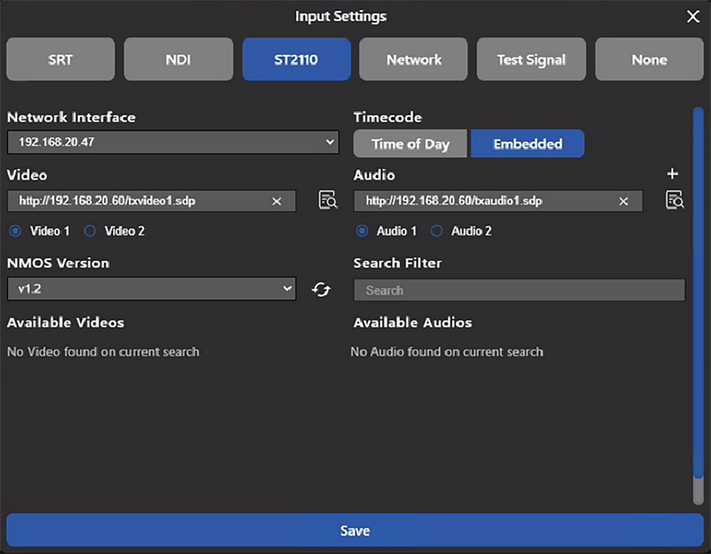Switch to the NDI input tab
This screenshot has height=554, width=711.
pos(178,59)
